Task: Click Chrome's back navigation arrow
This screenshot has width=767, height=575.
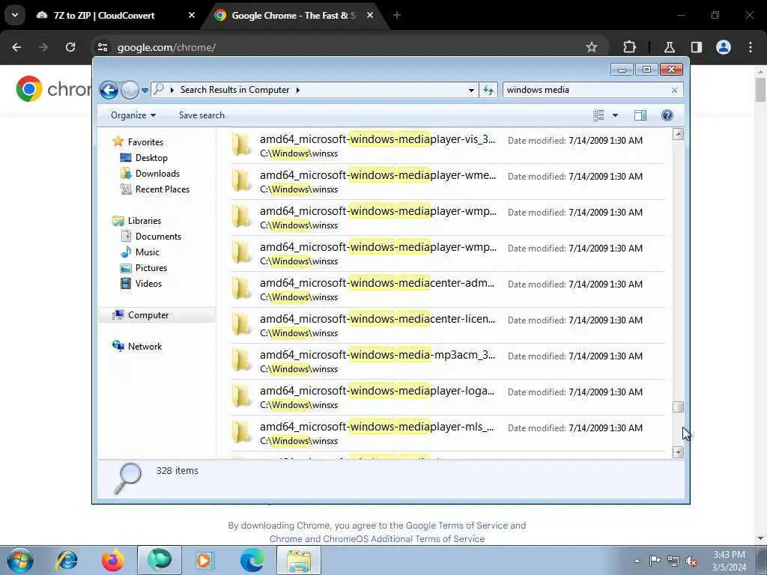Action: click(16, 47)
